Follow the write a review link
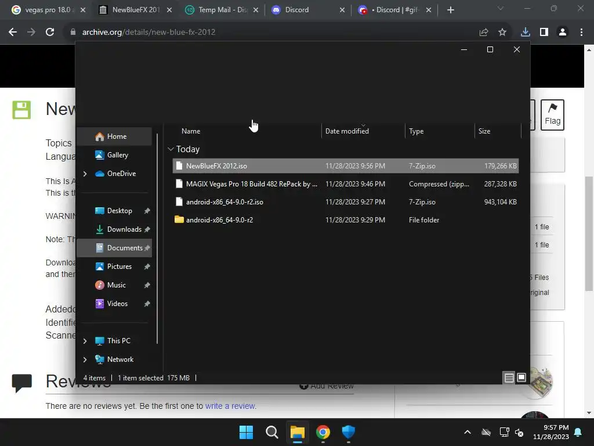594x446 pixels. 230,406
